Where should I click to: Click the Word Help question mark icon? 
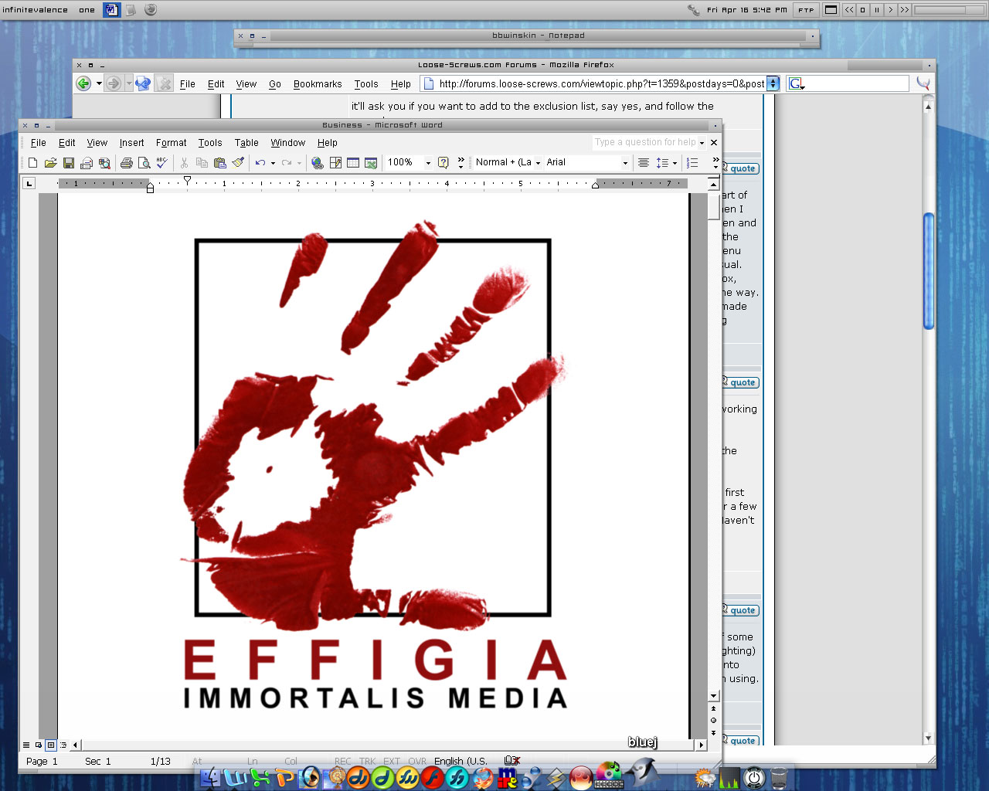pyautogui.click(x=444, y=163)
